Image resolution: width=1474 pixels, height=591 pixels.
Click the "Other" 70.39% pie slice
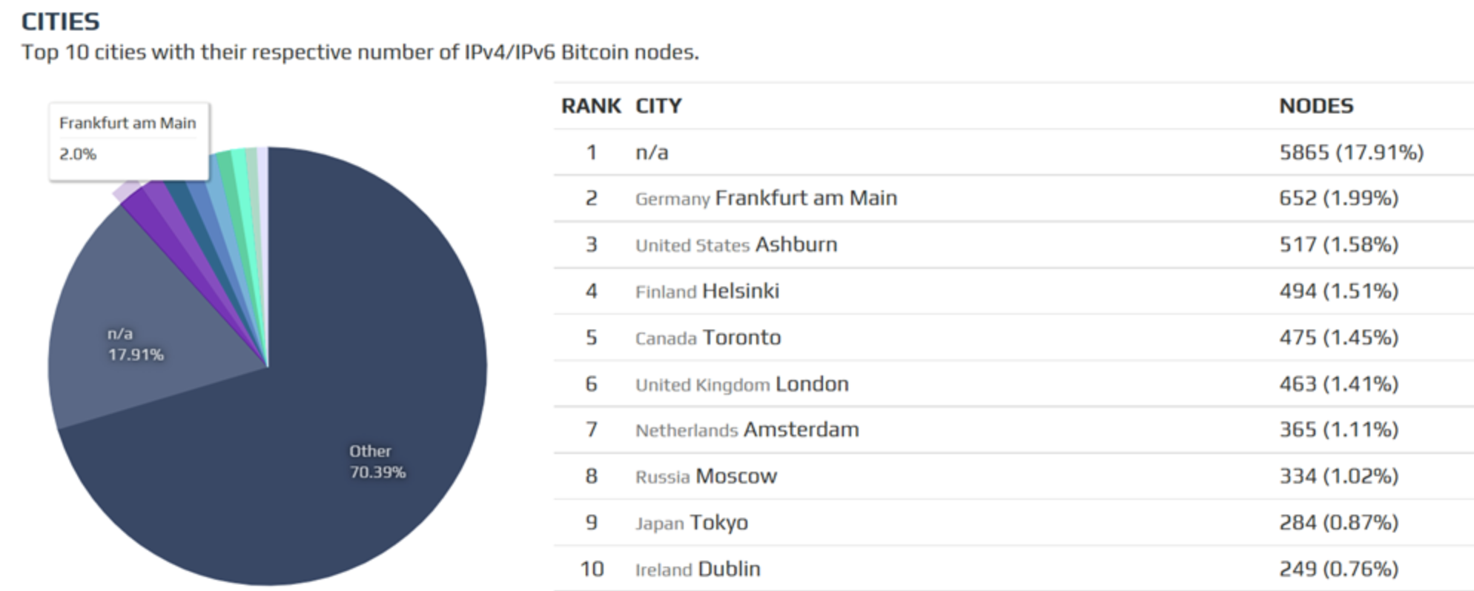(x=356, y=415)
